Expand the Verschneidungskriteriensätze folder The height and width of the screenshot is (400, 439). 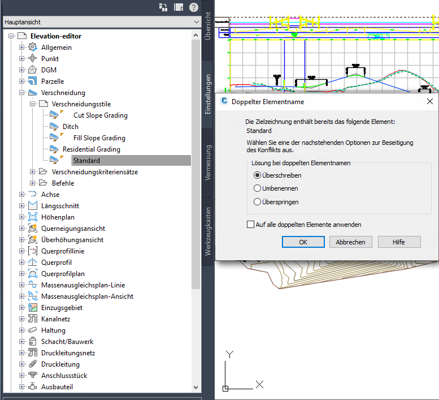point(32,171)
